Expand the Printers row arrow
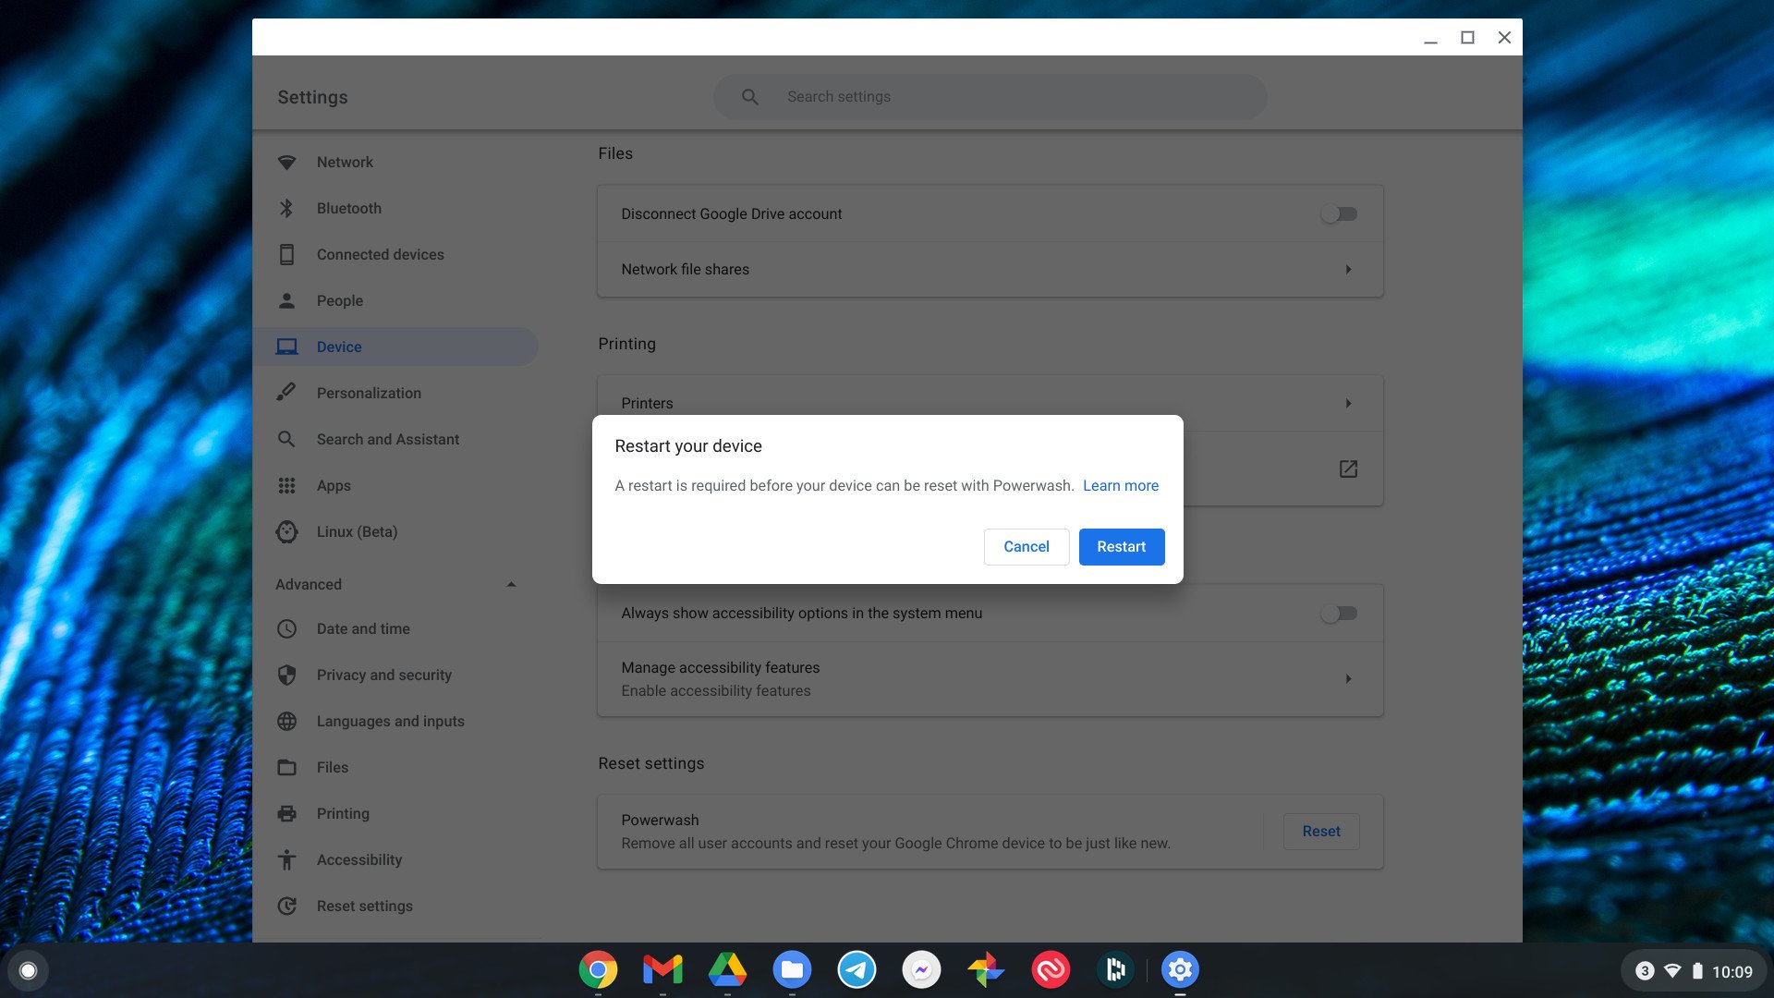This screenshot has width=1774, height=998. [1348, 403]
